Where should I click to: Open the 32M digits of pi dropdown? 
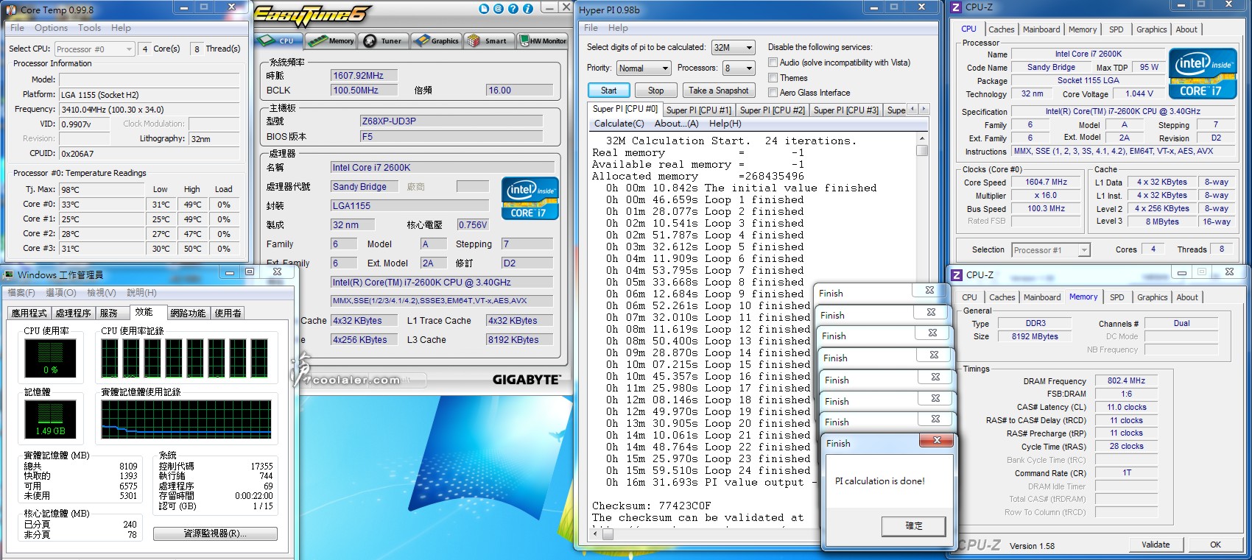[733, 47]
